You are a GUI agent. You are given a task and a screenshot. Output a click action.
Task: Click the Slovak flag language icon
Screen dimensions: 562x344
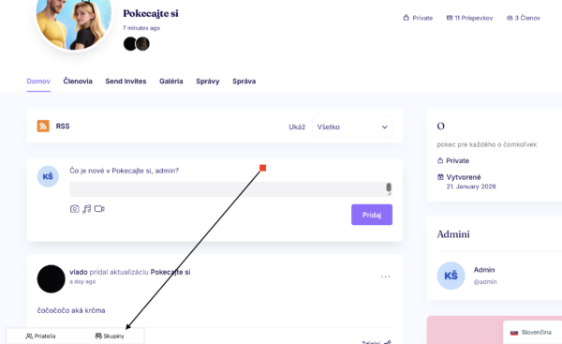514,333
